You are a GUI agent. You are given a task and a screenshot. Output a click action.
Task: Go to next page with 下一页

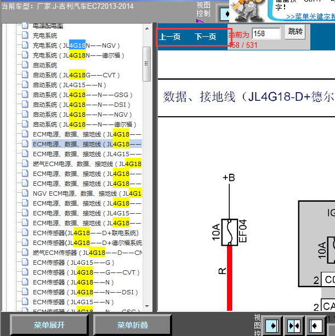click(x=205, y=37)
